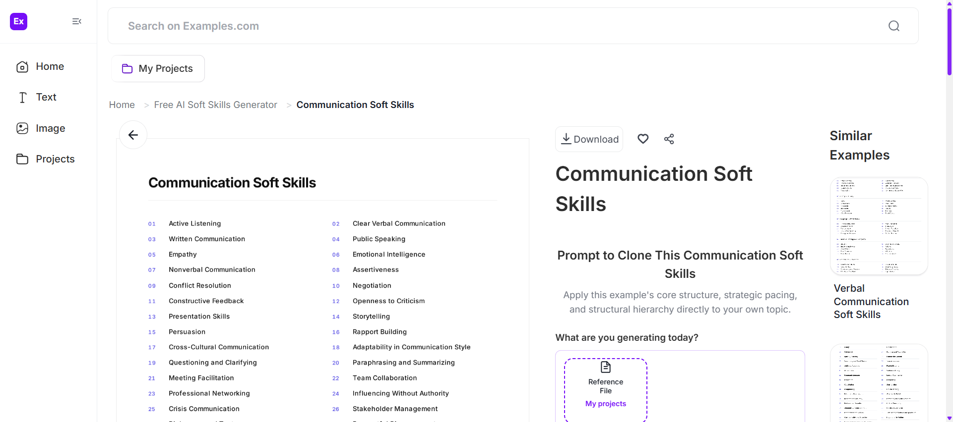Image resolution: width=953 pixels, height=422 pixels.
Task: Open Image in the sidebar
Action: pyautogui.click(x=41, y=128)
